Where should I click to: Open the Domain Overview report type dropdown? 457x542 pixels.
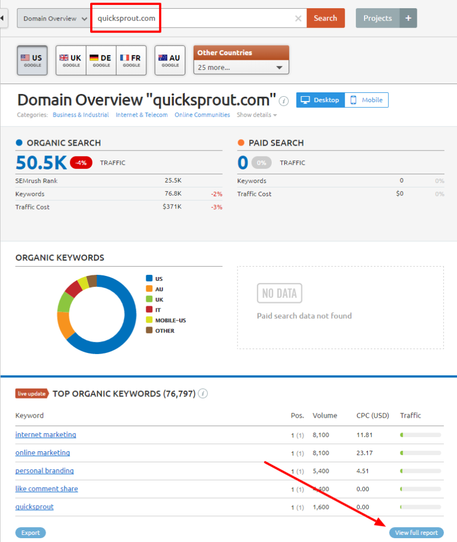[x=54, y=18]
